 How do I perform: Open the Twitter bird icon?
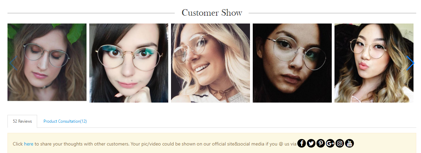[311, 143]
